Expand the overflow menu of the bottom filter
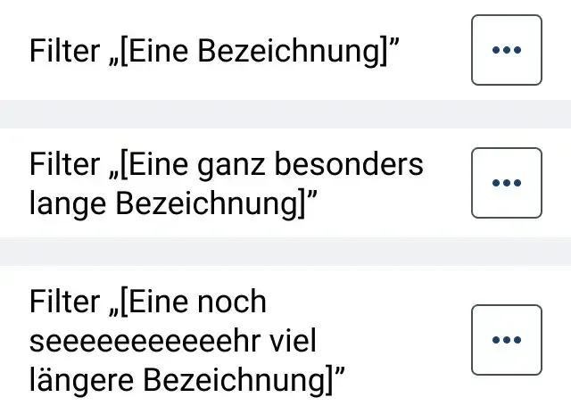This screenshot has height=414, width=571. click(x=507, y=340)
